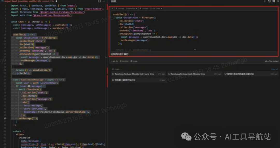Open the third chat history entry with Chinese title
Screen dimensions: 280x148
coord(251,74)
